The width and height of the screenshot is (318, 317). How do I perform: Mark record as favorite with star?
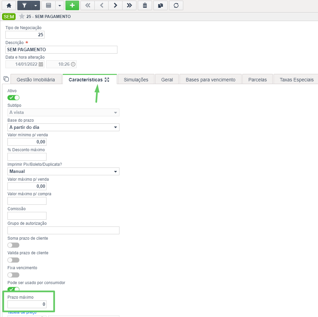point(22,16)
